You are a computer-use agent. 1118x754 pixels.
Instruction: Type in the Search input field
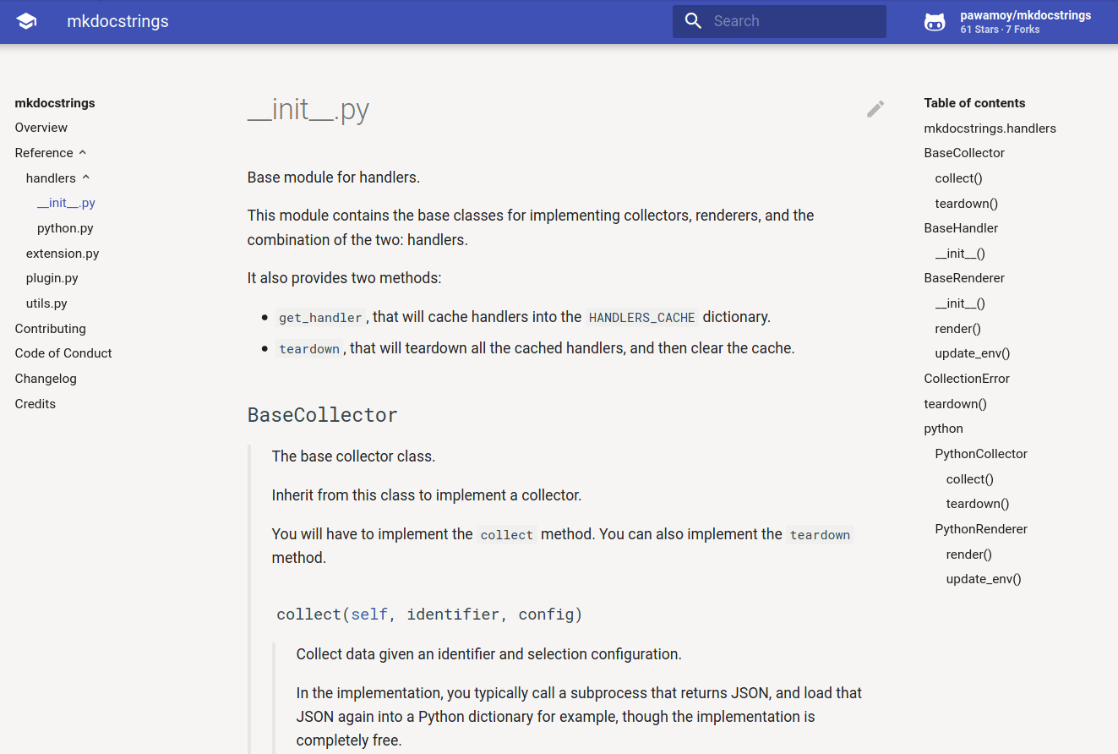[x=794, y=21]
